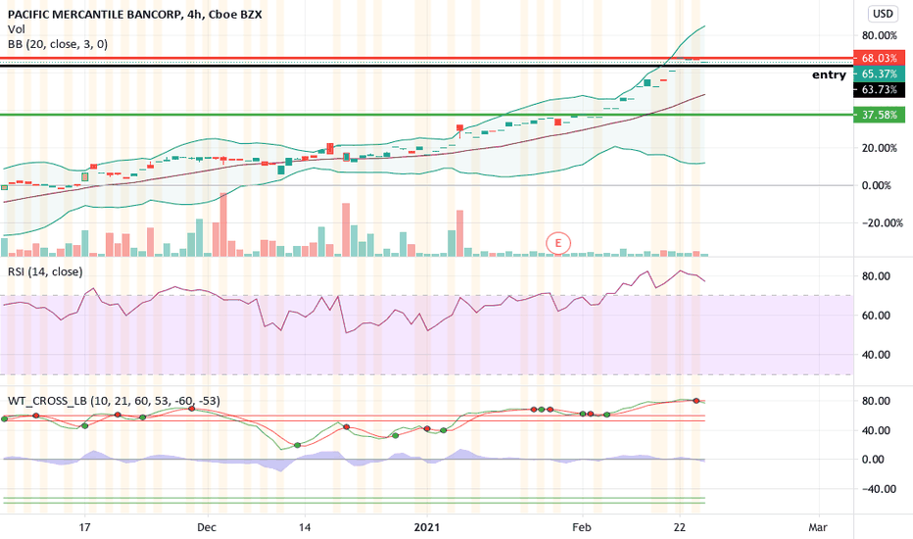The width and height of the screenshot is (913, 539).
Task: Click the red 68.03% price label
Action: pyautogui.click(x=880, y=58)
